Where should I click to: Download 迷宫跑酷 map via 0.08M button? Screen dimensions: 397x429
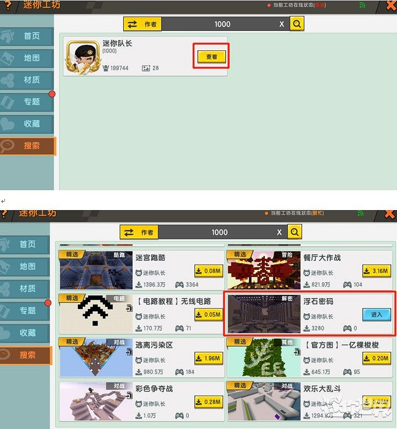[x=208, y=271]
